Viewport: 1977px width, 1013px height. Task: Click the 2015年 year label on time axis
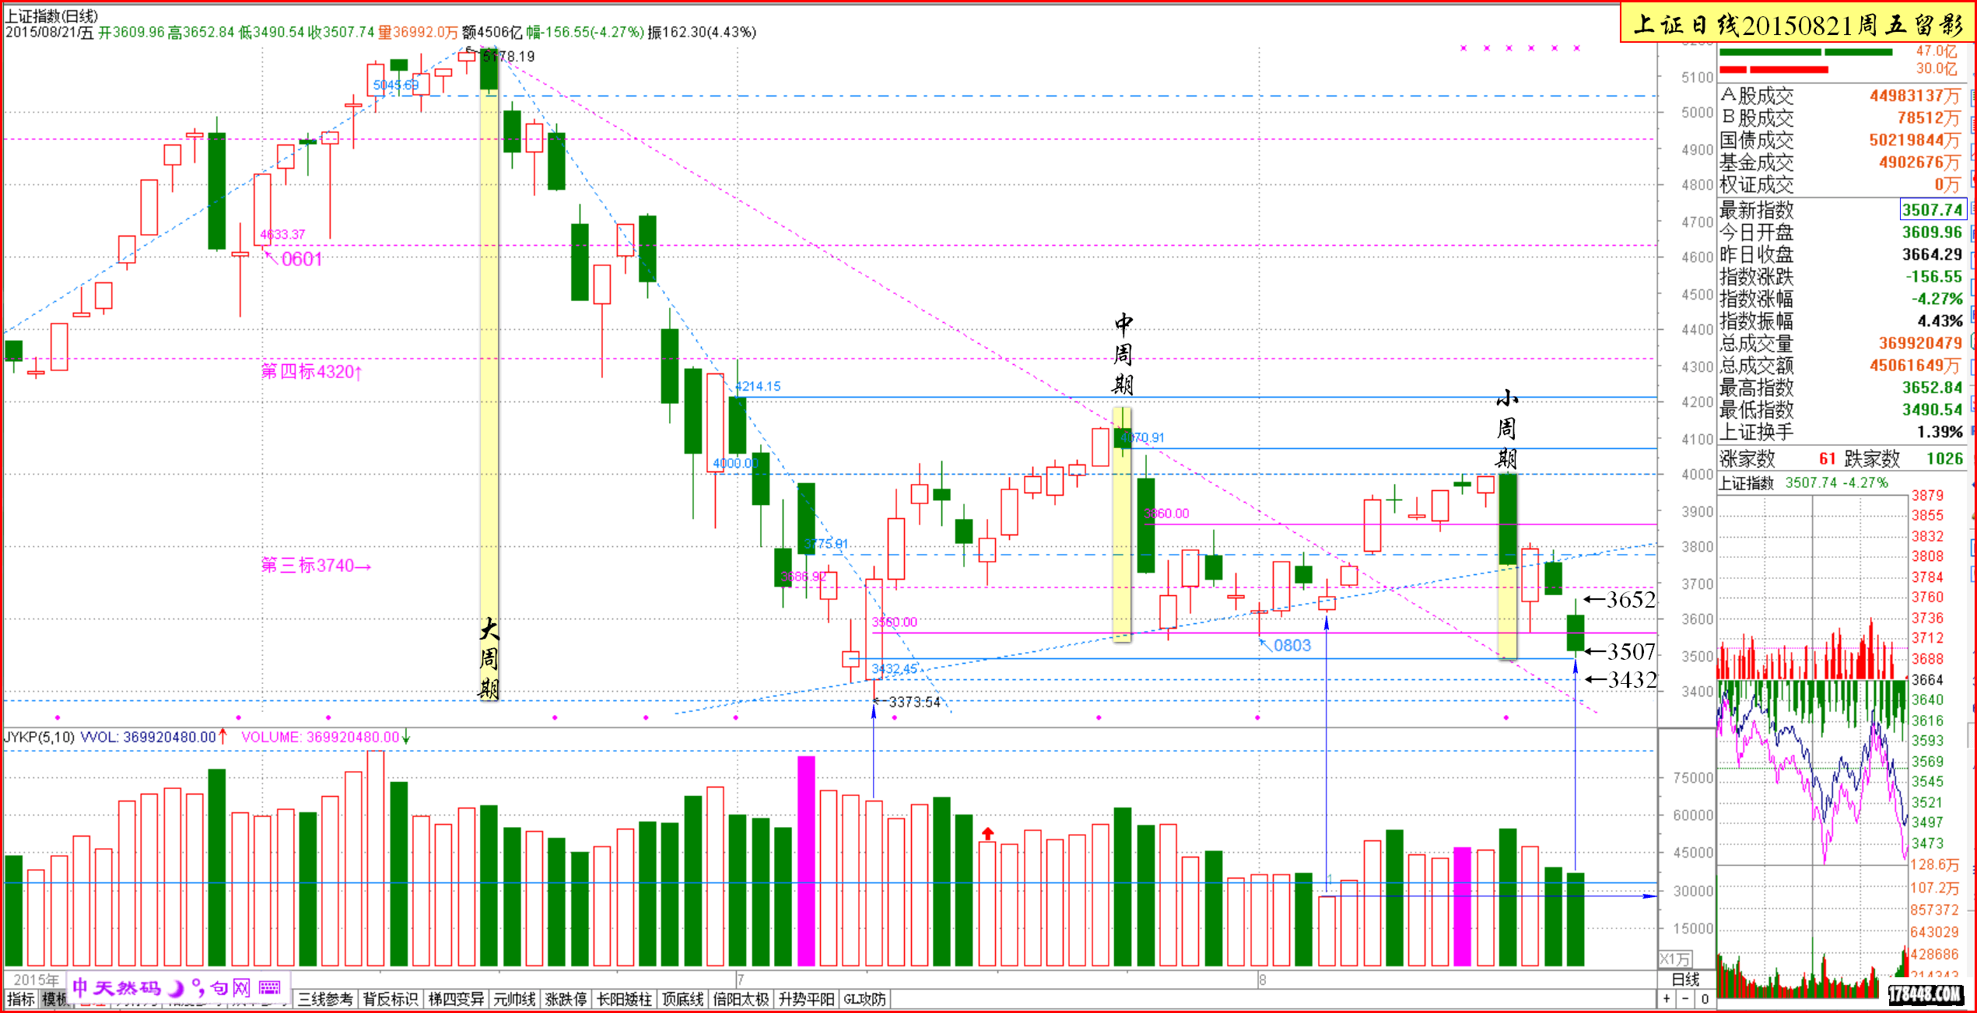pos(35,980)
